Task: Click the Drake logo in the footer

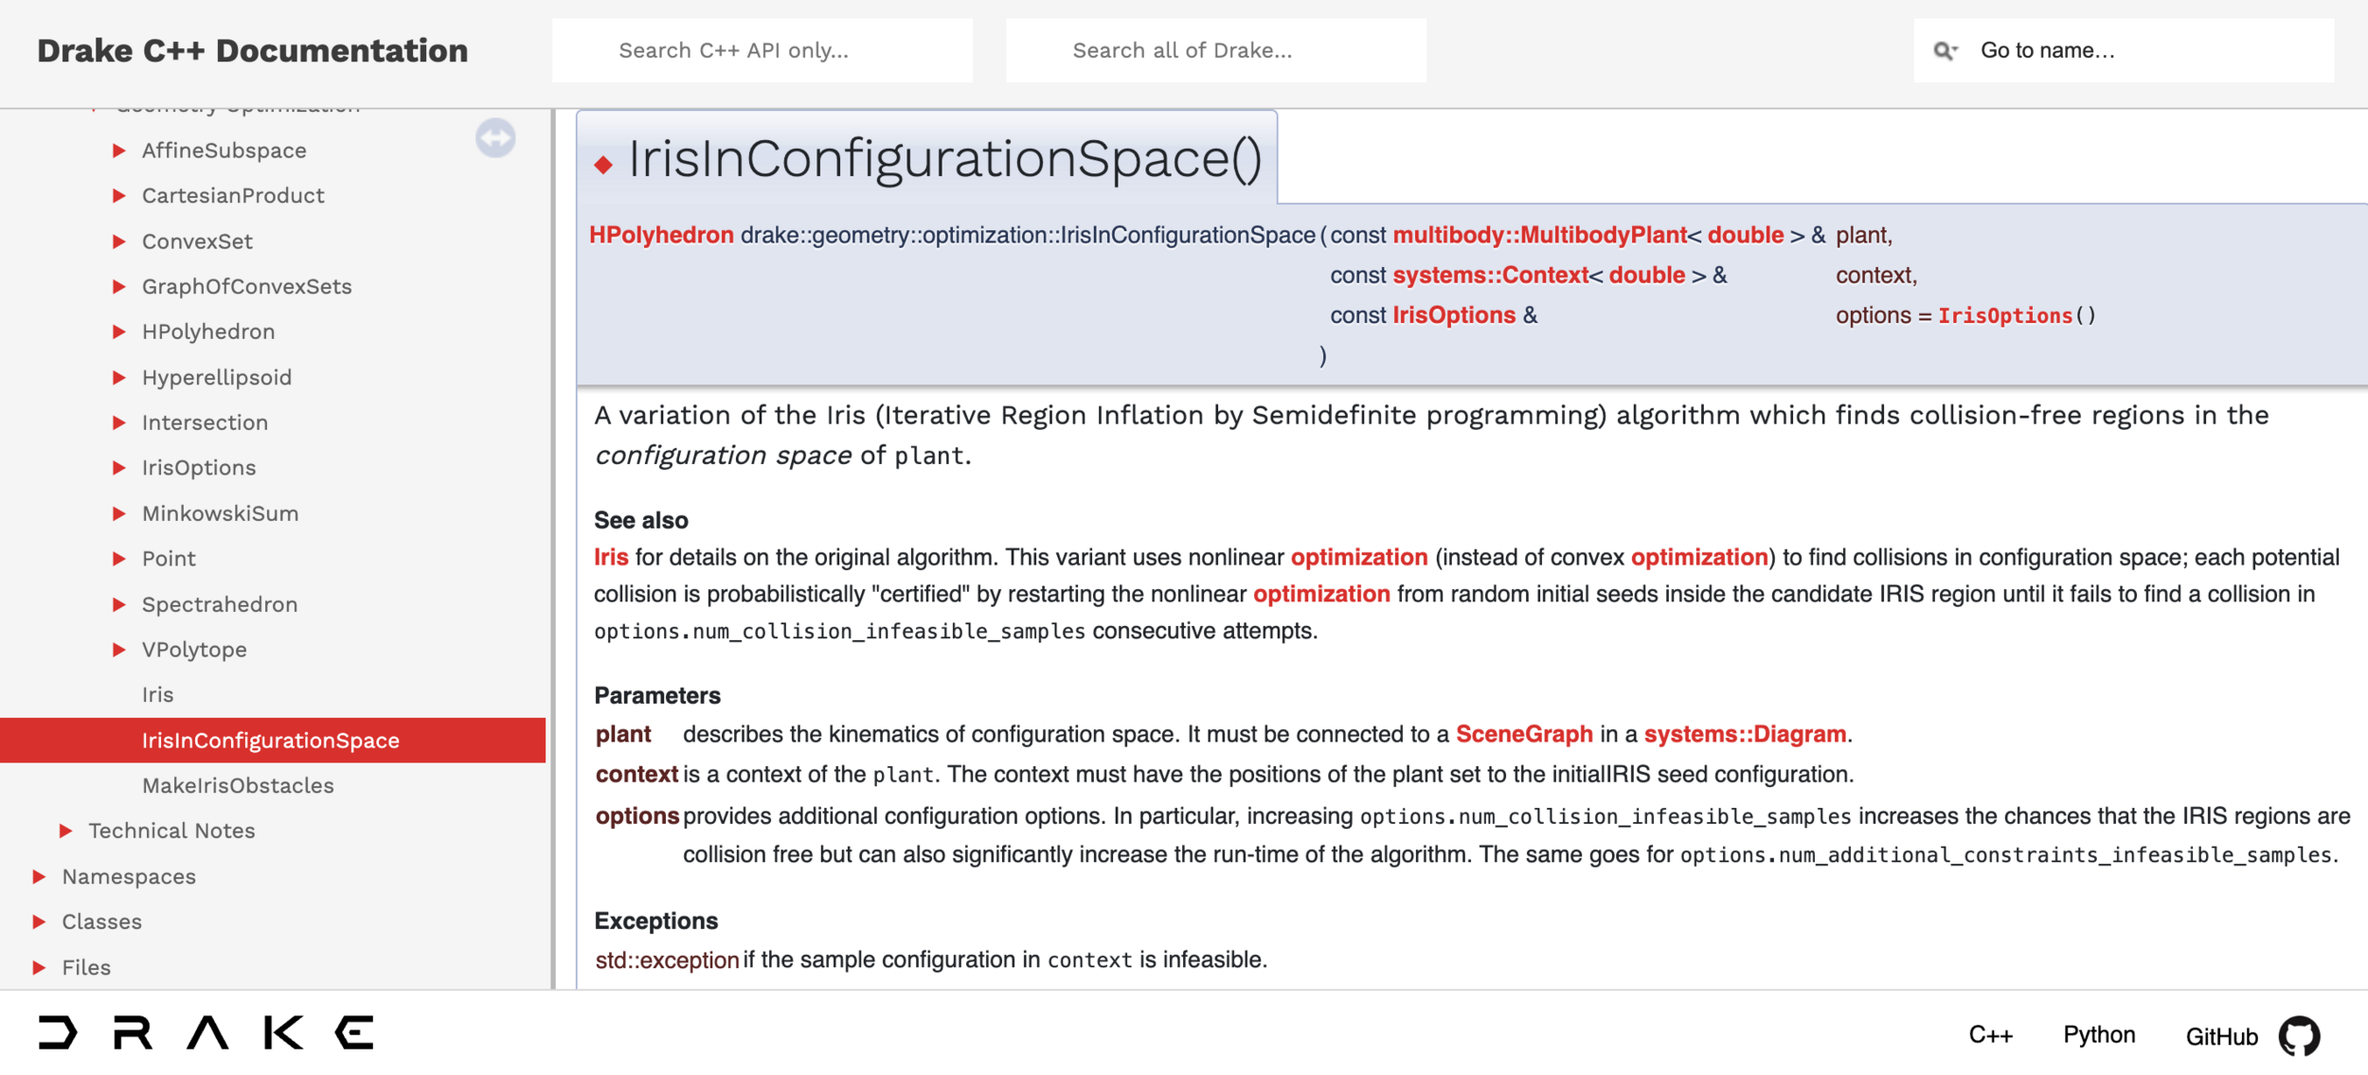Action: tap(206, 1032)
